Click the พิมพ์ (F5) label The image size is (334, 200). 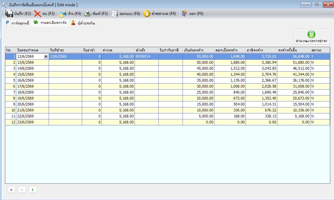100,14
